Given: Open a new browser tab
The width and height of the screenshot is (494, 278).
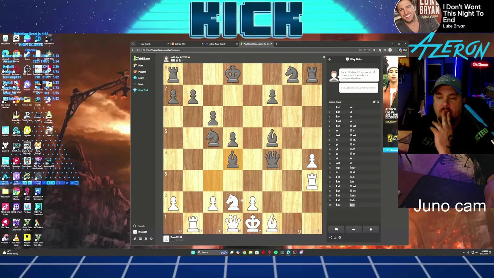Looking at the screenshot, I should 276,44.
